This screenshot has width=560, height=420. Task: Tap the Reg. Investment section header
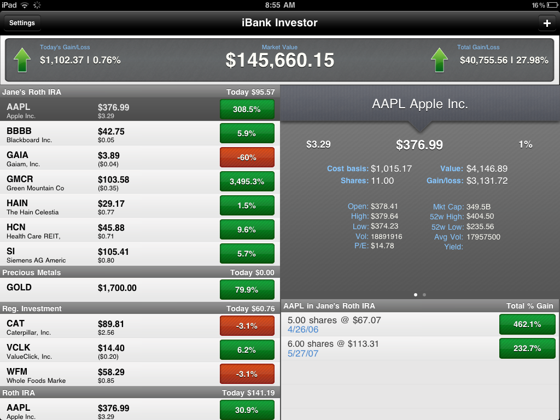140,308
